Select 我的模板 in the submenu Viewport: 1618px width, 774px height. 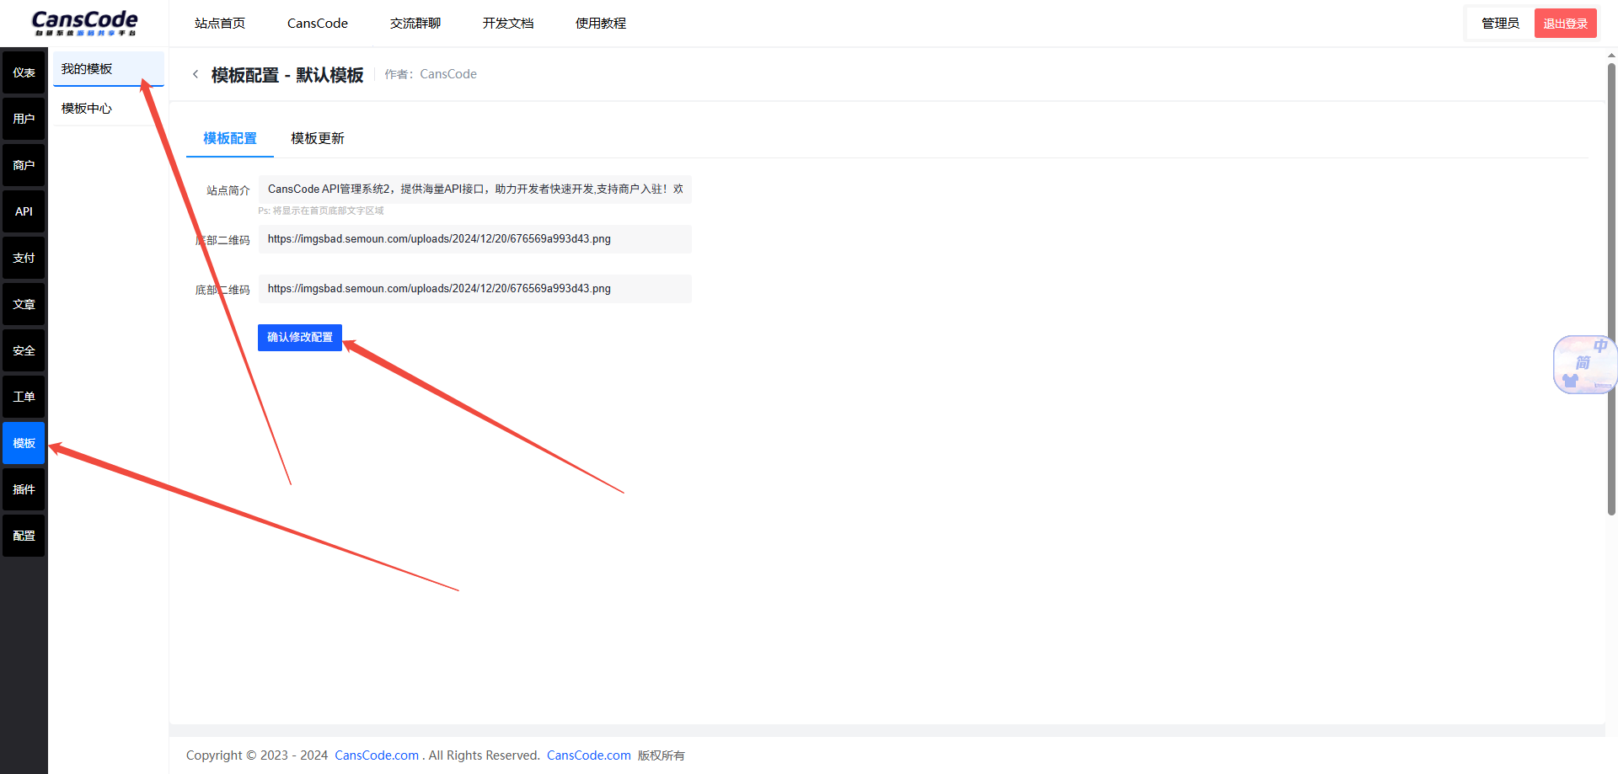pos(87,69)
